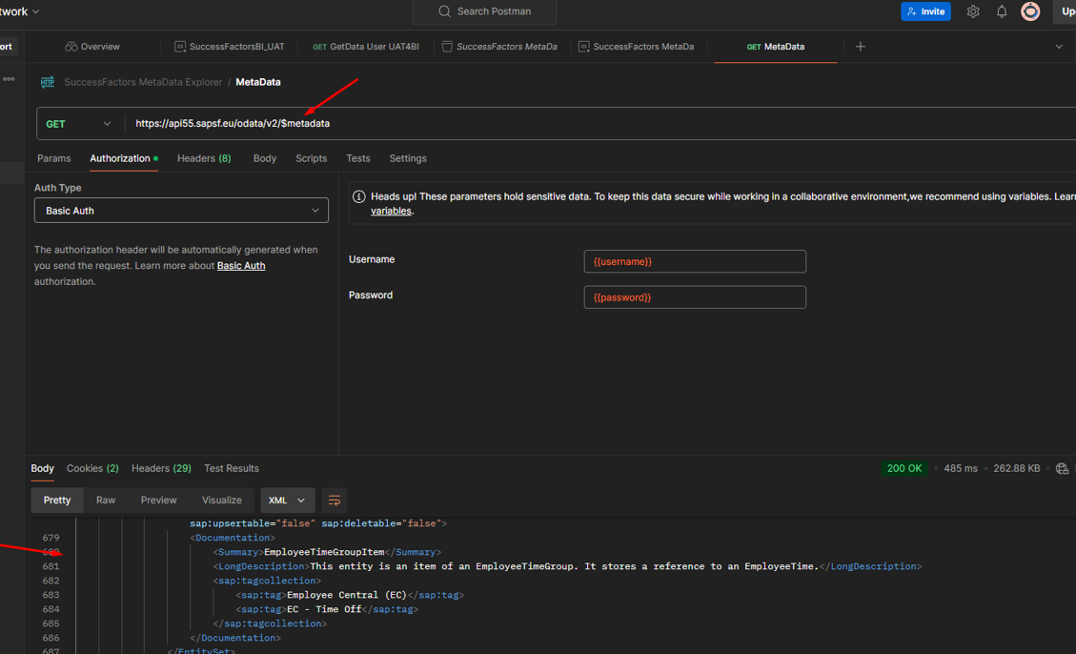Image resolution: width=1076 pixels, height=654 pixels.
Task: Click line number 681 in the response
Action: click(51, 567)
